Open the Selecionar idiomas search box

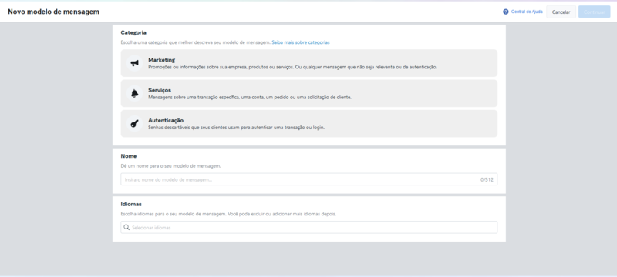[x=309, y=227]
